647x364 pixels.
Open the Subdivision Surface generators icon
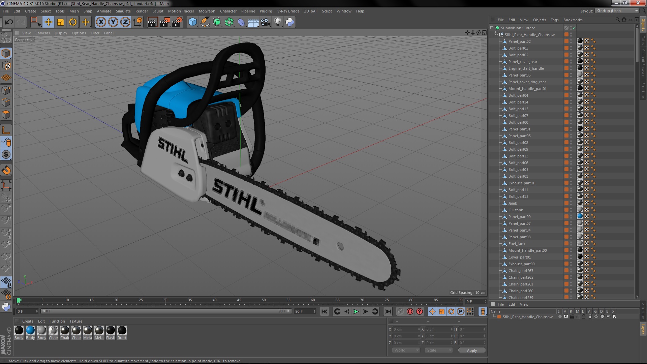pos(217,22)
